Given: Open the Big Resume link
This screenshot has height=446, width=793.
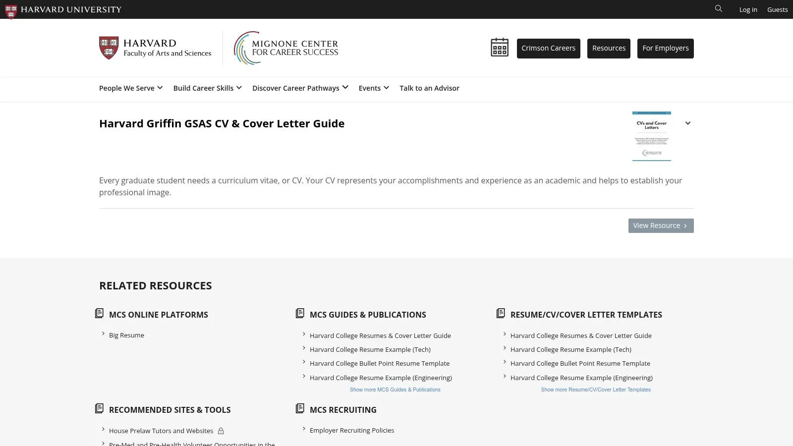Looking at the screenshot, I should pyautogui.click(x=126, y=335).
